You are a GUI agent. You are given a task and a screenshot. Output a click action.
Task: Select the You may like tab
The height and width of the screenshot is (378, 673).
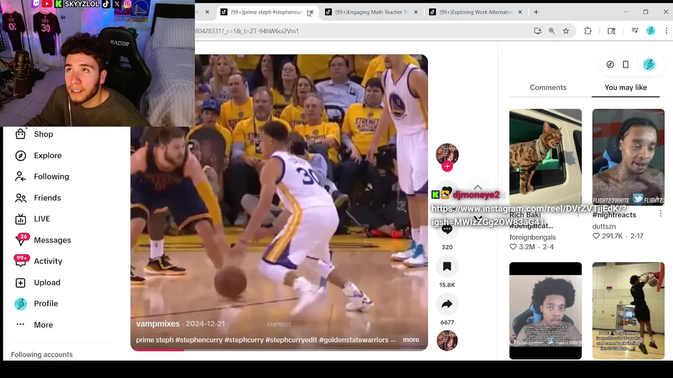(626, 88)
